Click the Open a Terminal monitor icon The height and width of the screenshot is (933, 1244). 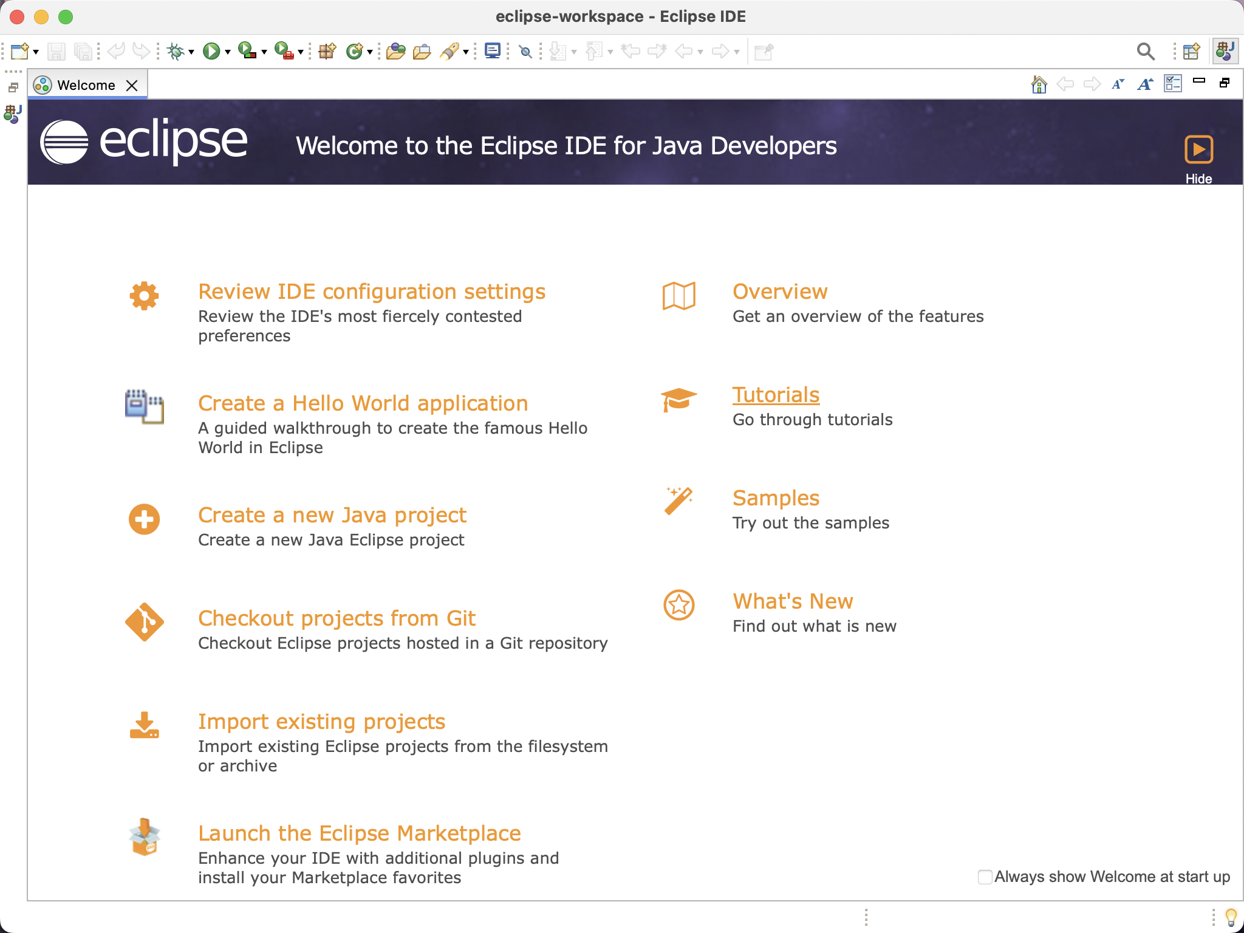coord(493,51)
